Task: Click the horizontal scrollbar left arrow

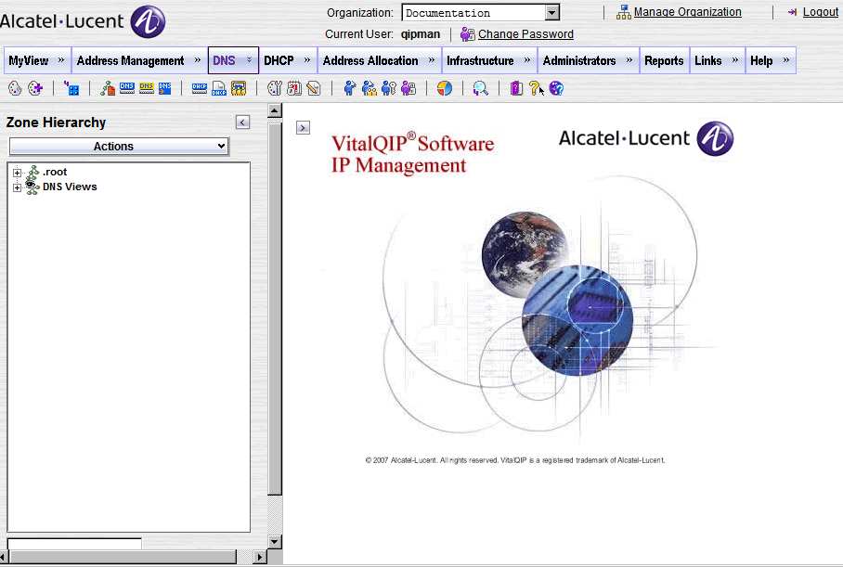Action: (x=3, y=557)
